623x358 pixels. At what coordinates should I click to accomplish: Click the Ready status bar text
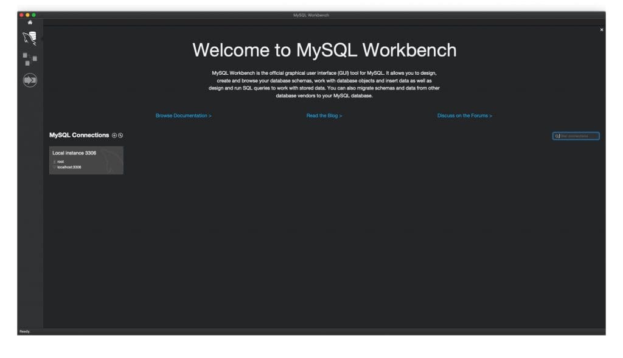tap(24, 331)
